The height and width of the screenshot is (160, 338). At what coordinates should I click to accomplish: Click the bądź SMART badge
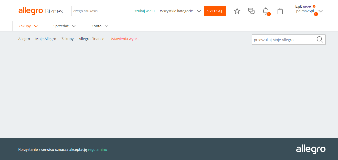305,7
